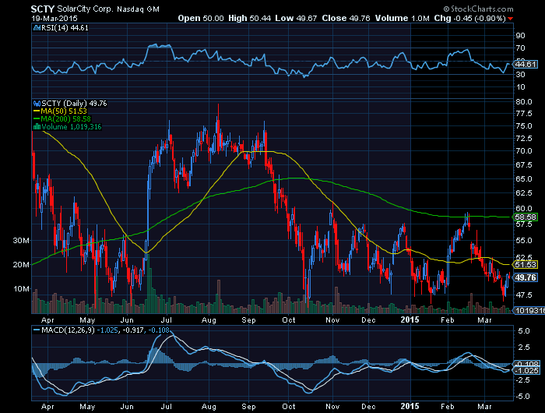This screenshot has height=413, width=545.
Task: Click the 60.0 price axis label
Action: point(524,208)
